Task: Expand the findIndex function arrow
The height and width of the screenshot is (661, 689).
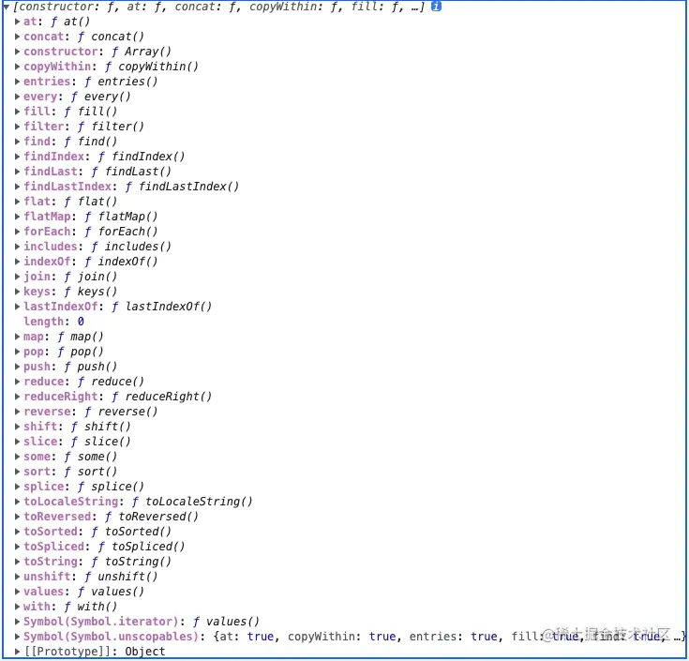Action: click(x=17, y=156)
